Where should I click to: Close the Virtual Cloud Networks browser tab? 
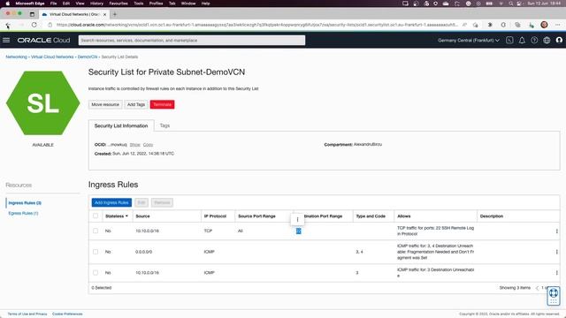(x=104, y=14)
